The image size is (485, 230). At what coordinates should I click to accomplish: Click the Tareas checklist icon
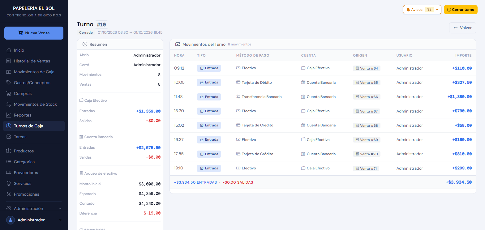pyautogui.click(x=9, y=137)
